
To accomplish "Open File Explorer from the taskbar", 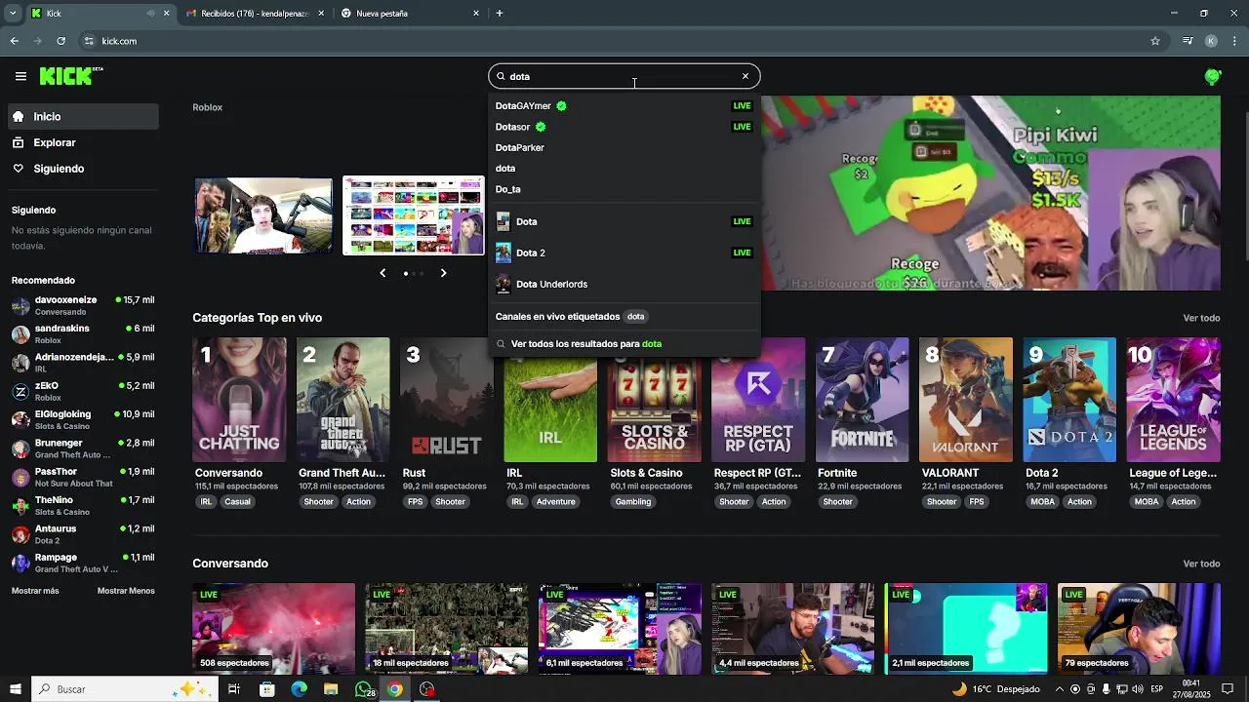I will (x=331, y=689).
